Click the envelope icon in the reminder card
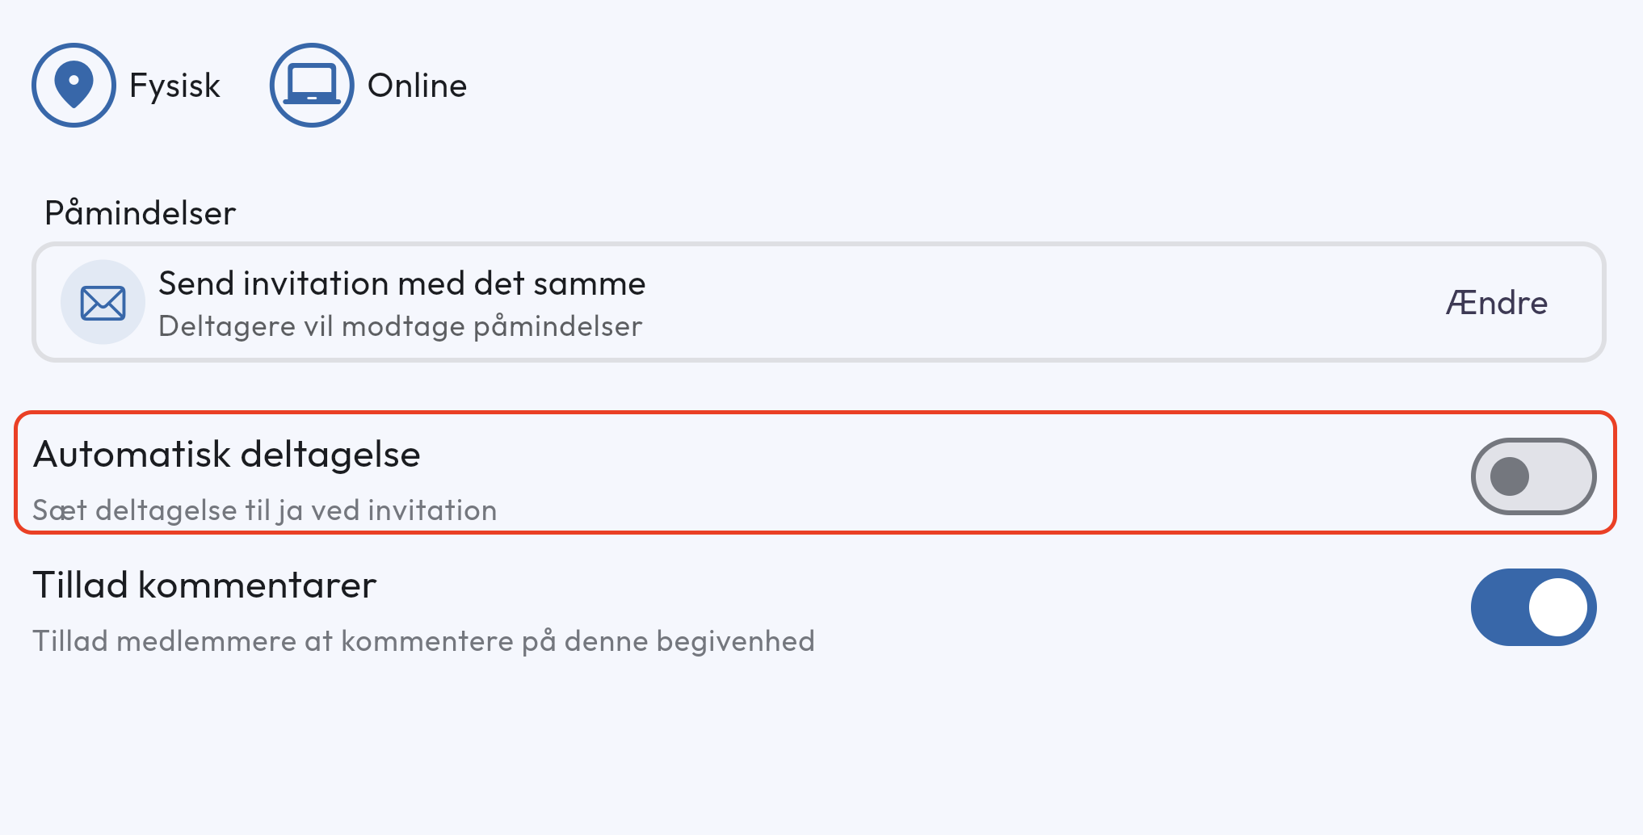Viewport: 1643px width, 835px height. tap(103, 303)
